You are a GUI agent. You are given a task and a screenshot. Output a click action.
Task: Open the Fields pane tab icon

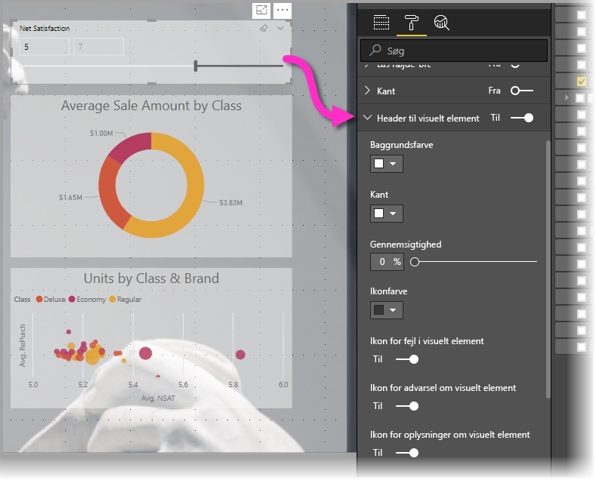tap(381, 23)
